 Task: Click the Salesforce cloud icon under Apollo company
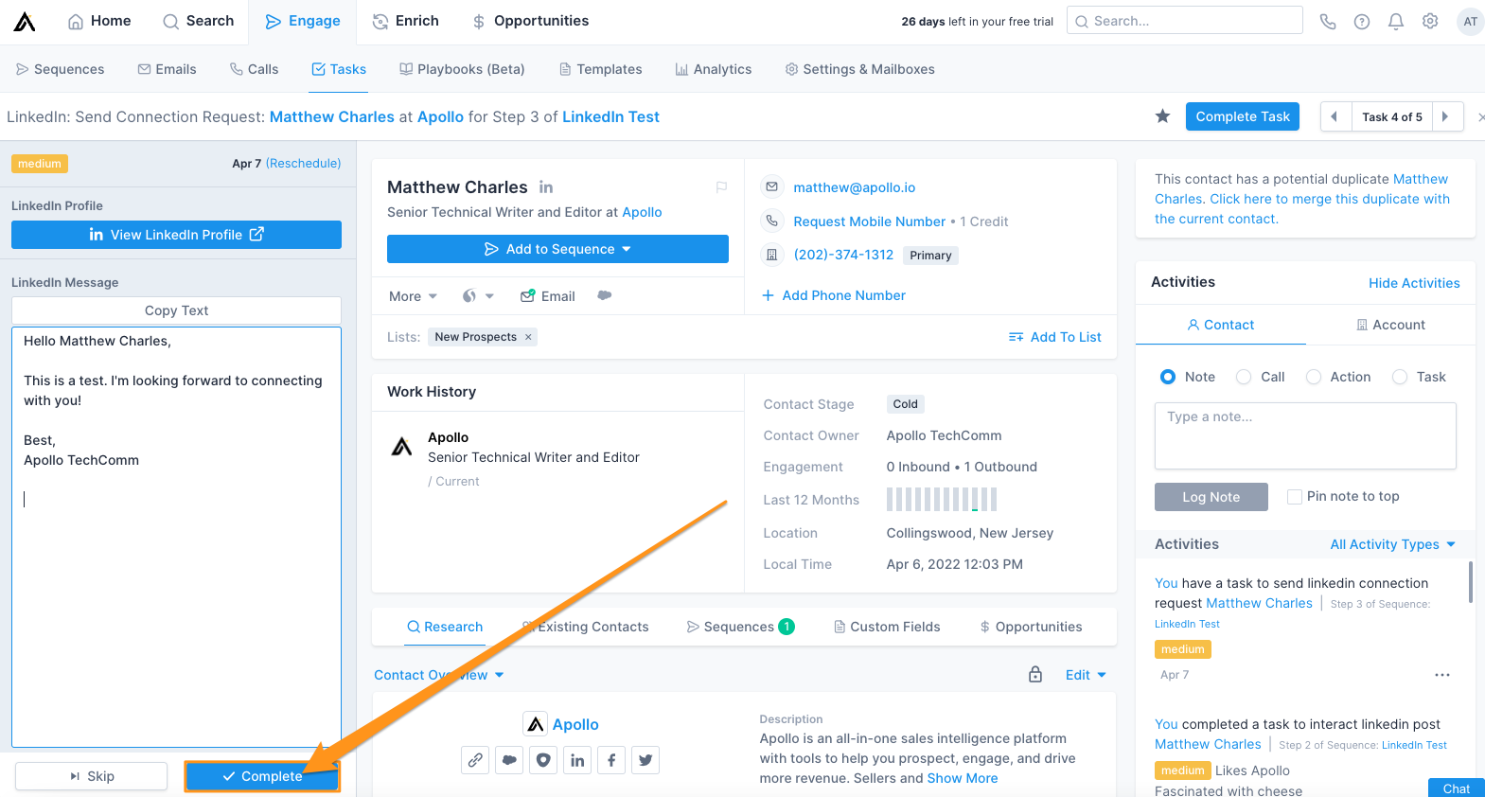coord(509,760)
